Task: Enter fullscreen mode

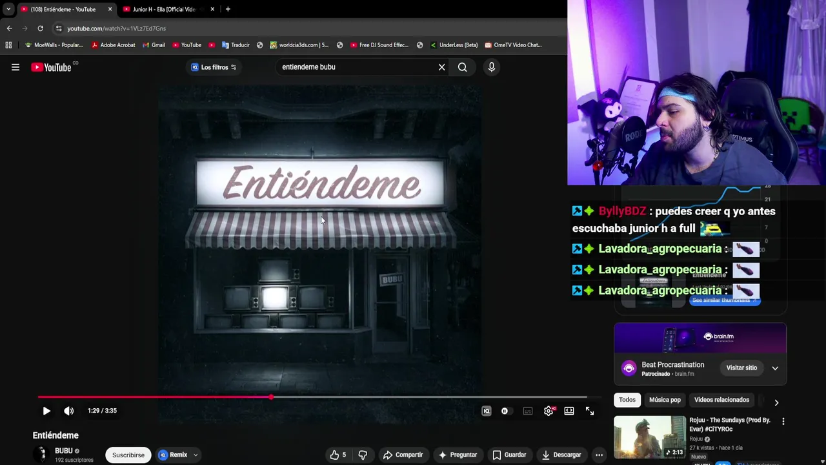Action: click(x=590, y=411)
